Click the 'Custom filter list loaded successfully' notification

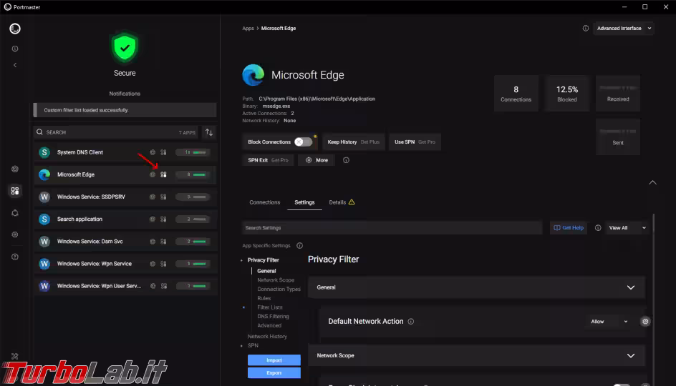point(125,110)
